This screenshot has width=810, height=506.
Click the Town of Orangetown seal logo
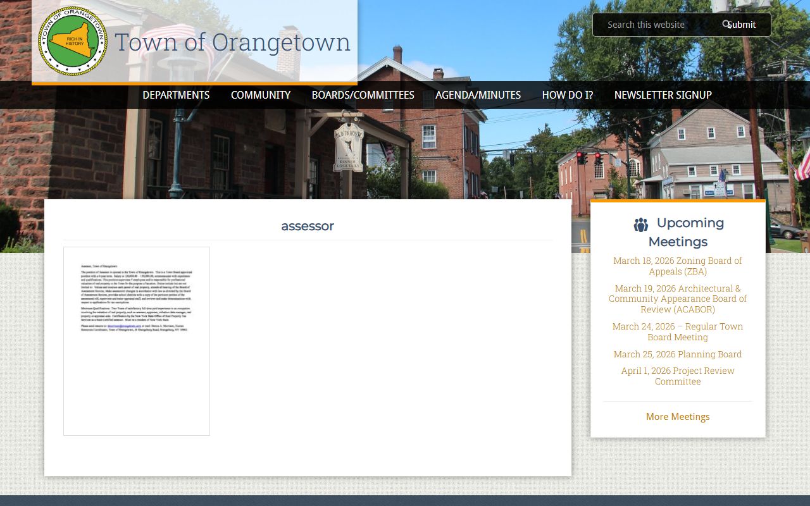[73, 41]
